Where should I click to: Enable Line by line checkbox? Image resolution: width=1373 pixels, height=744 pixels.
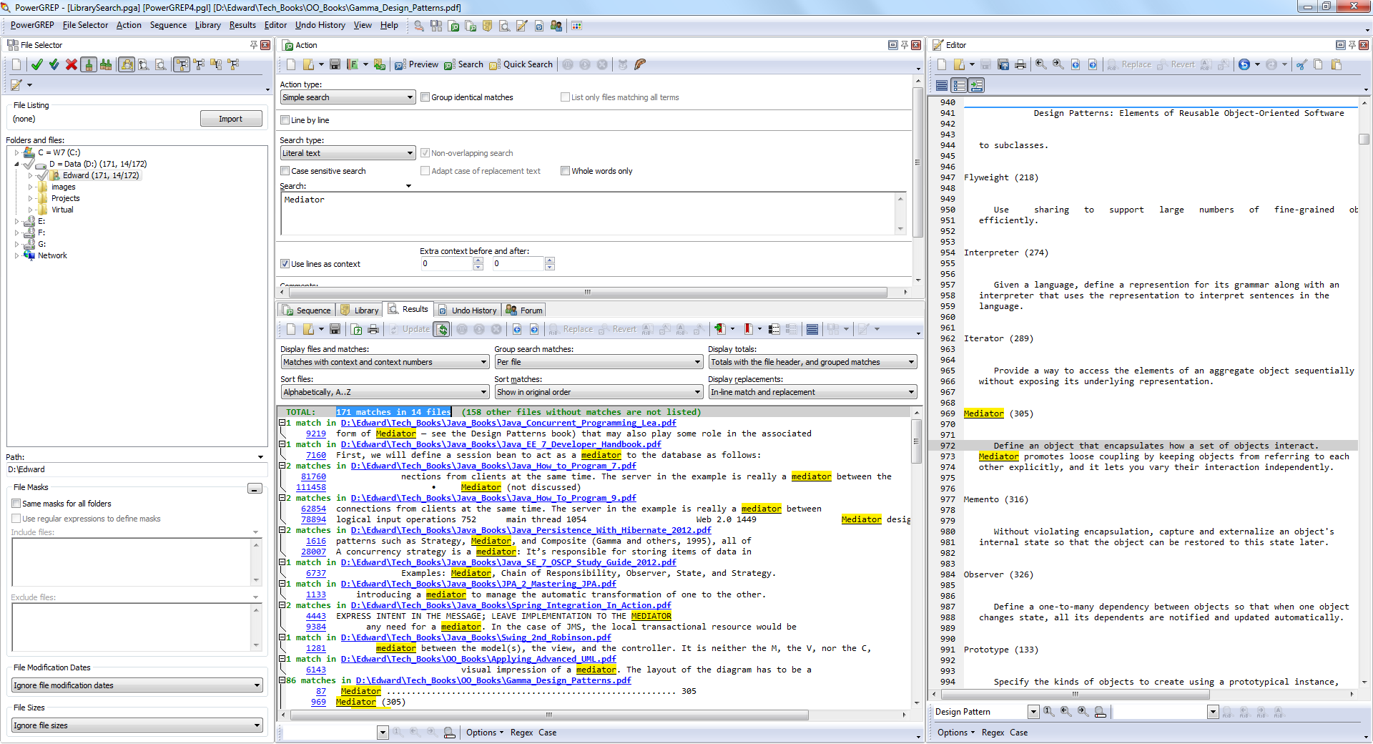tap(285, 120)
